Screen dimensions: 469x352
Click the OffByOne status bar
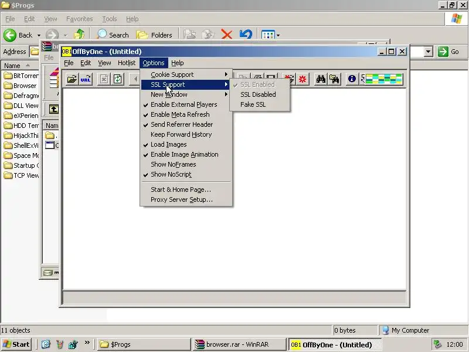coord(235,297)
